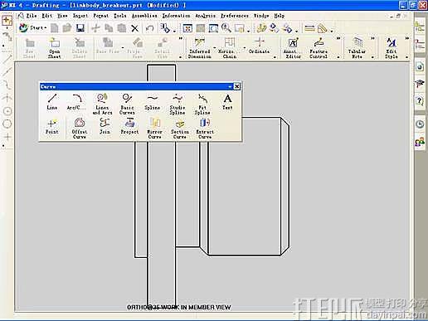
Task: Open the Inferred Dimension tool
Action: coord(200,48)
